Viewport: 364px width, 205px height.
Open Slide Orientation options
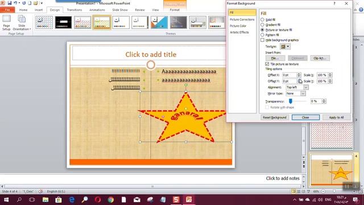22,23
